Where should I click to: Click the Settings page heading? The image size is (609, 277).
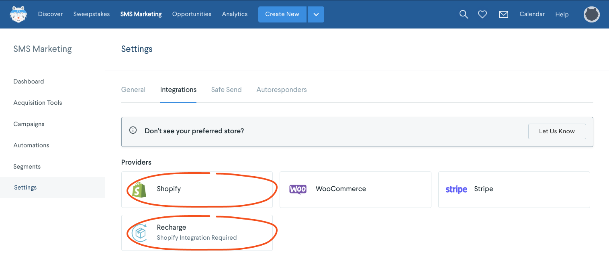click(137, 49)
